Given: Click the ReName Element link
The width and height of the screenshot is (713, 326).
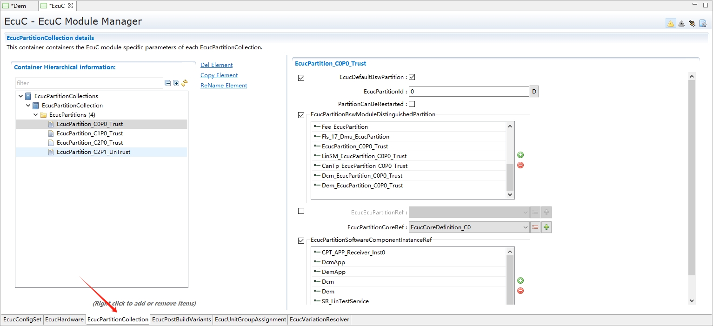Looking at the screenshot, I should (x=223, y=85).
